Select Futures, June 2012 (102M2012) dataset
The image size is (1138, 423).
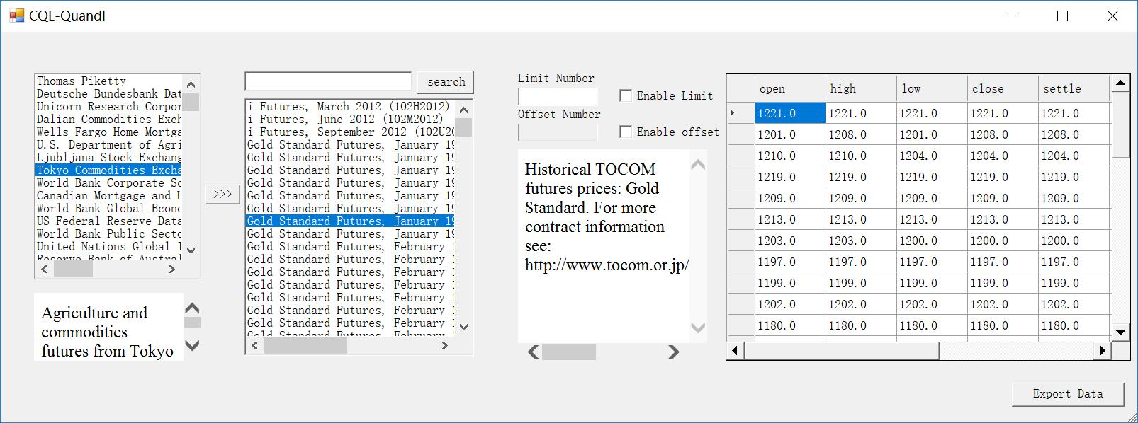350,119
